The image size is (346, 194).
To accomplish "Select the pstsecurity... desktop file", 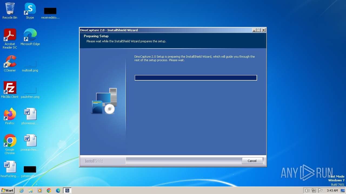I will pyautogui.click(x=30, y=172).
